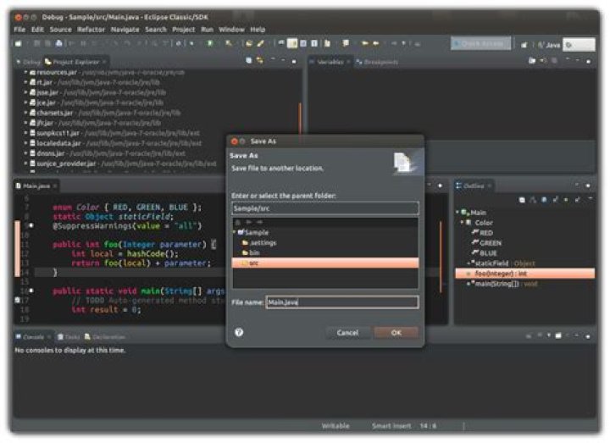Click the green Run toolbar icon
Viewport: 610px width, 443px height.
pyautogui.click(x=210, y=43)
